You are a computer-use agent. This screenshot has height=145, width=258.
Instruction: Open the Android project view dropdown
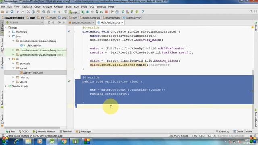tap(24, 23)
